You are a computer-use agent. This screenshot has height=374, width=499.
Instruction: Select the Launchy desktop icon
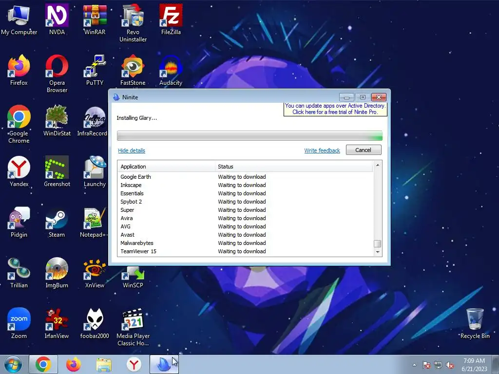[95, 171]
